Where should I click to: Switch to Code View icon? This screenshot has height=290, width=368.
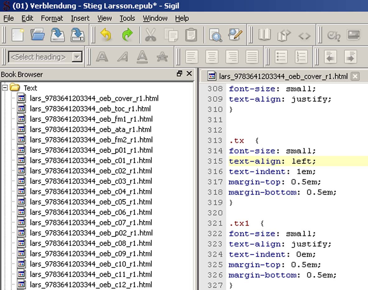pyautogui.click(x=304, y=36)
